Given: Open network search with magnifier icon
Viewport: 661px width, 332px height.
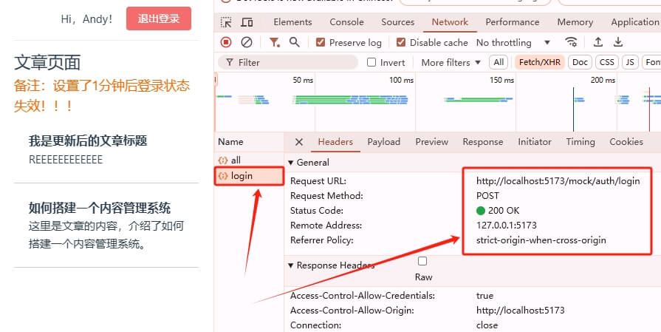Looking at the screenshot, I should (295, 43).
